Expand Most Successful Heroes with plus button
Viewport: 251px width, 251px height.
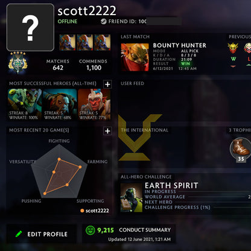(107, 84)
